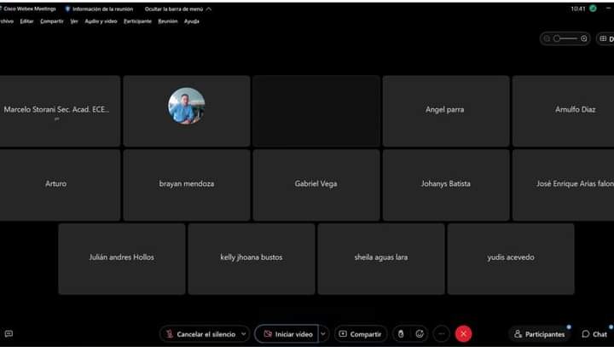Open the Compartir menu in the menu bar
Image resolution: width=614 pixels, height=347 pixels.
[52, 21]
